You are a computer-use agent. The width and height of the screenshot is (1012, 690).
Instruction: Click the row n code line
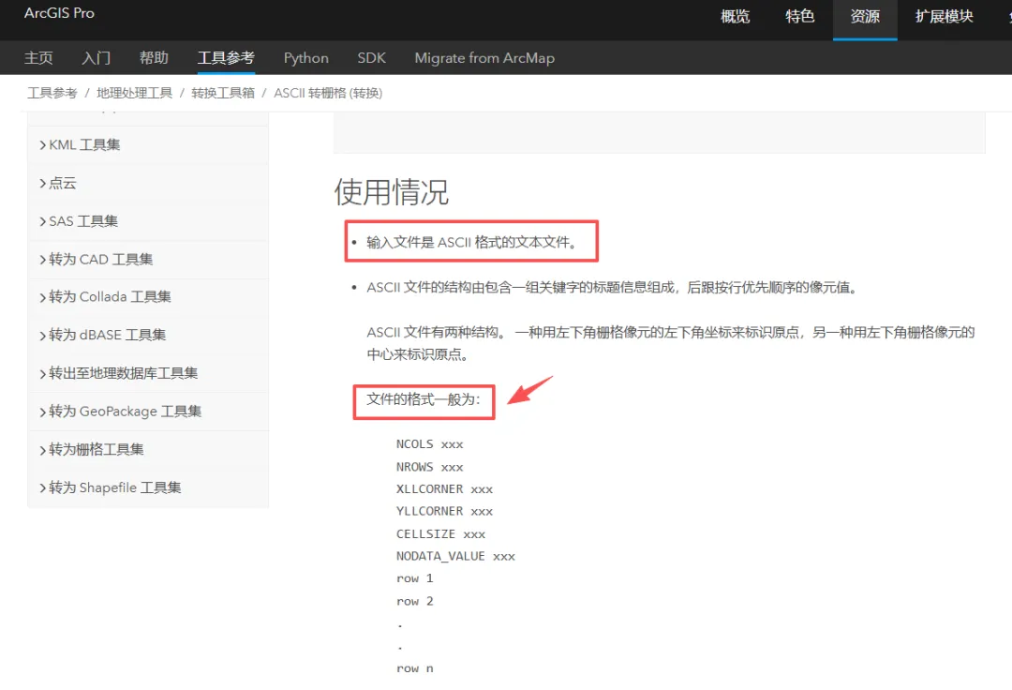click(415, 668)
